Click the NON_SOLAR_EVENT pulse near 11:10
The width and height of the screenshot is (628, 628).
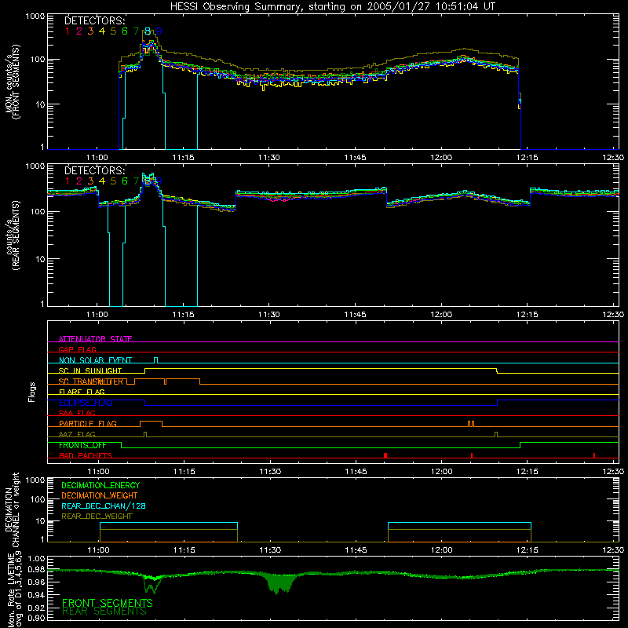(155, 360)
